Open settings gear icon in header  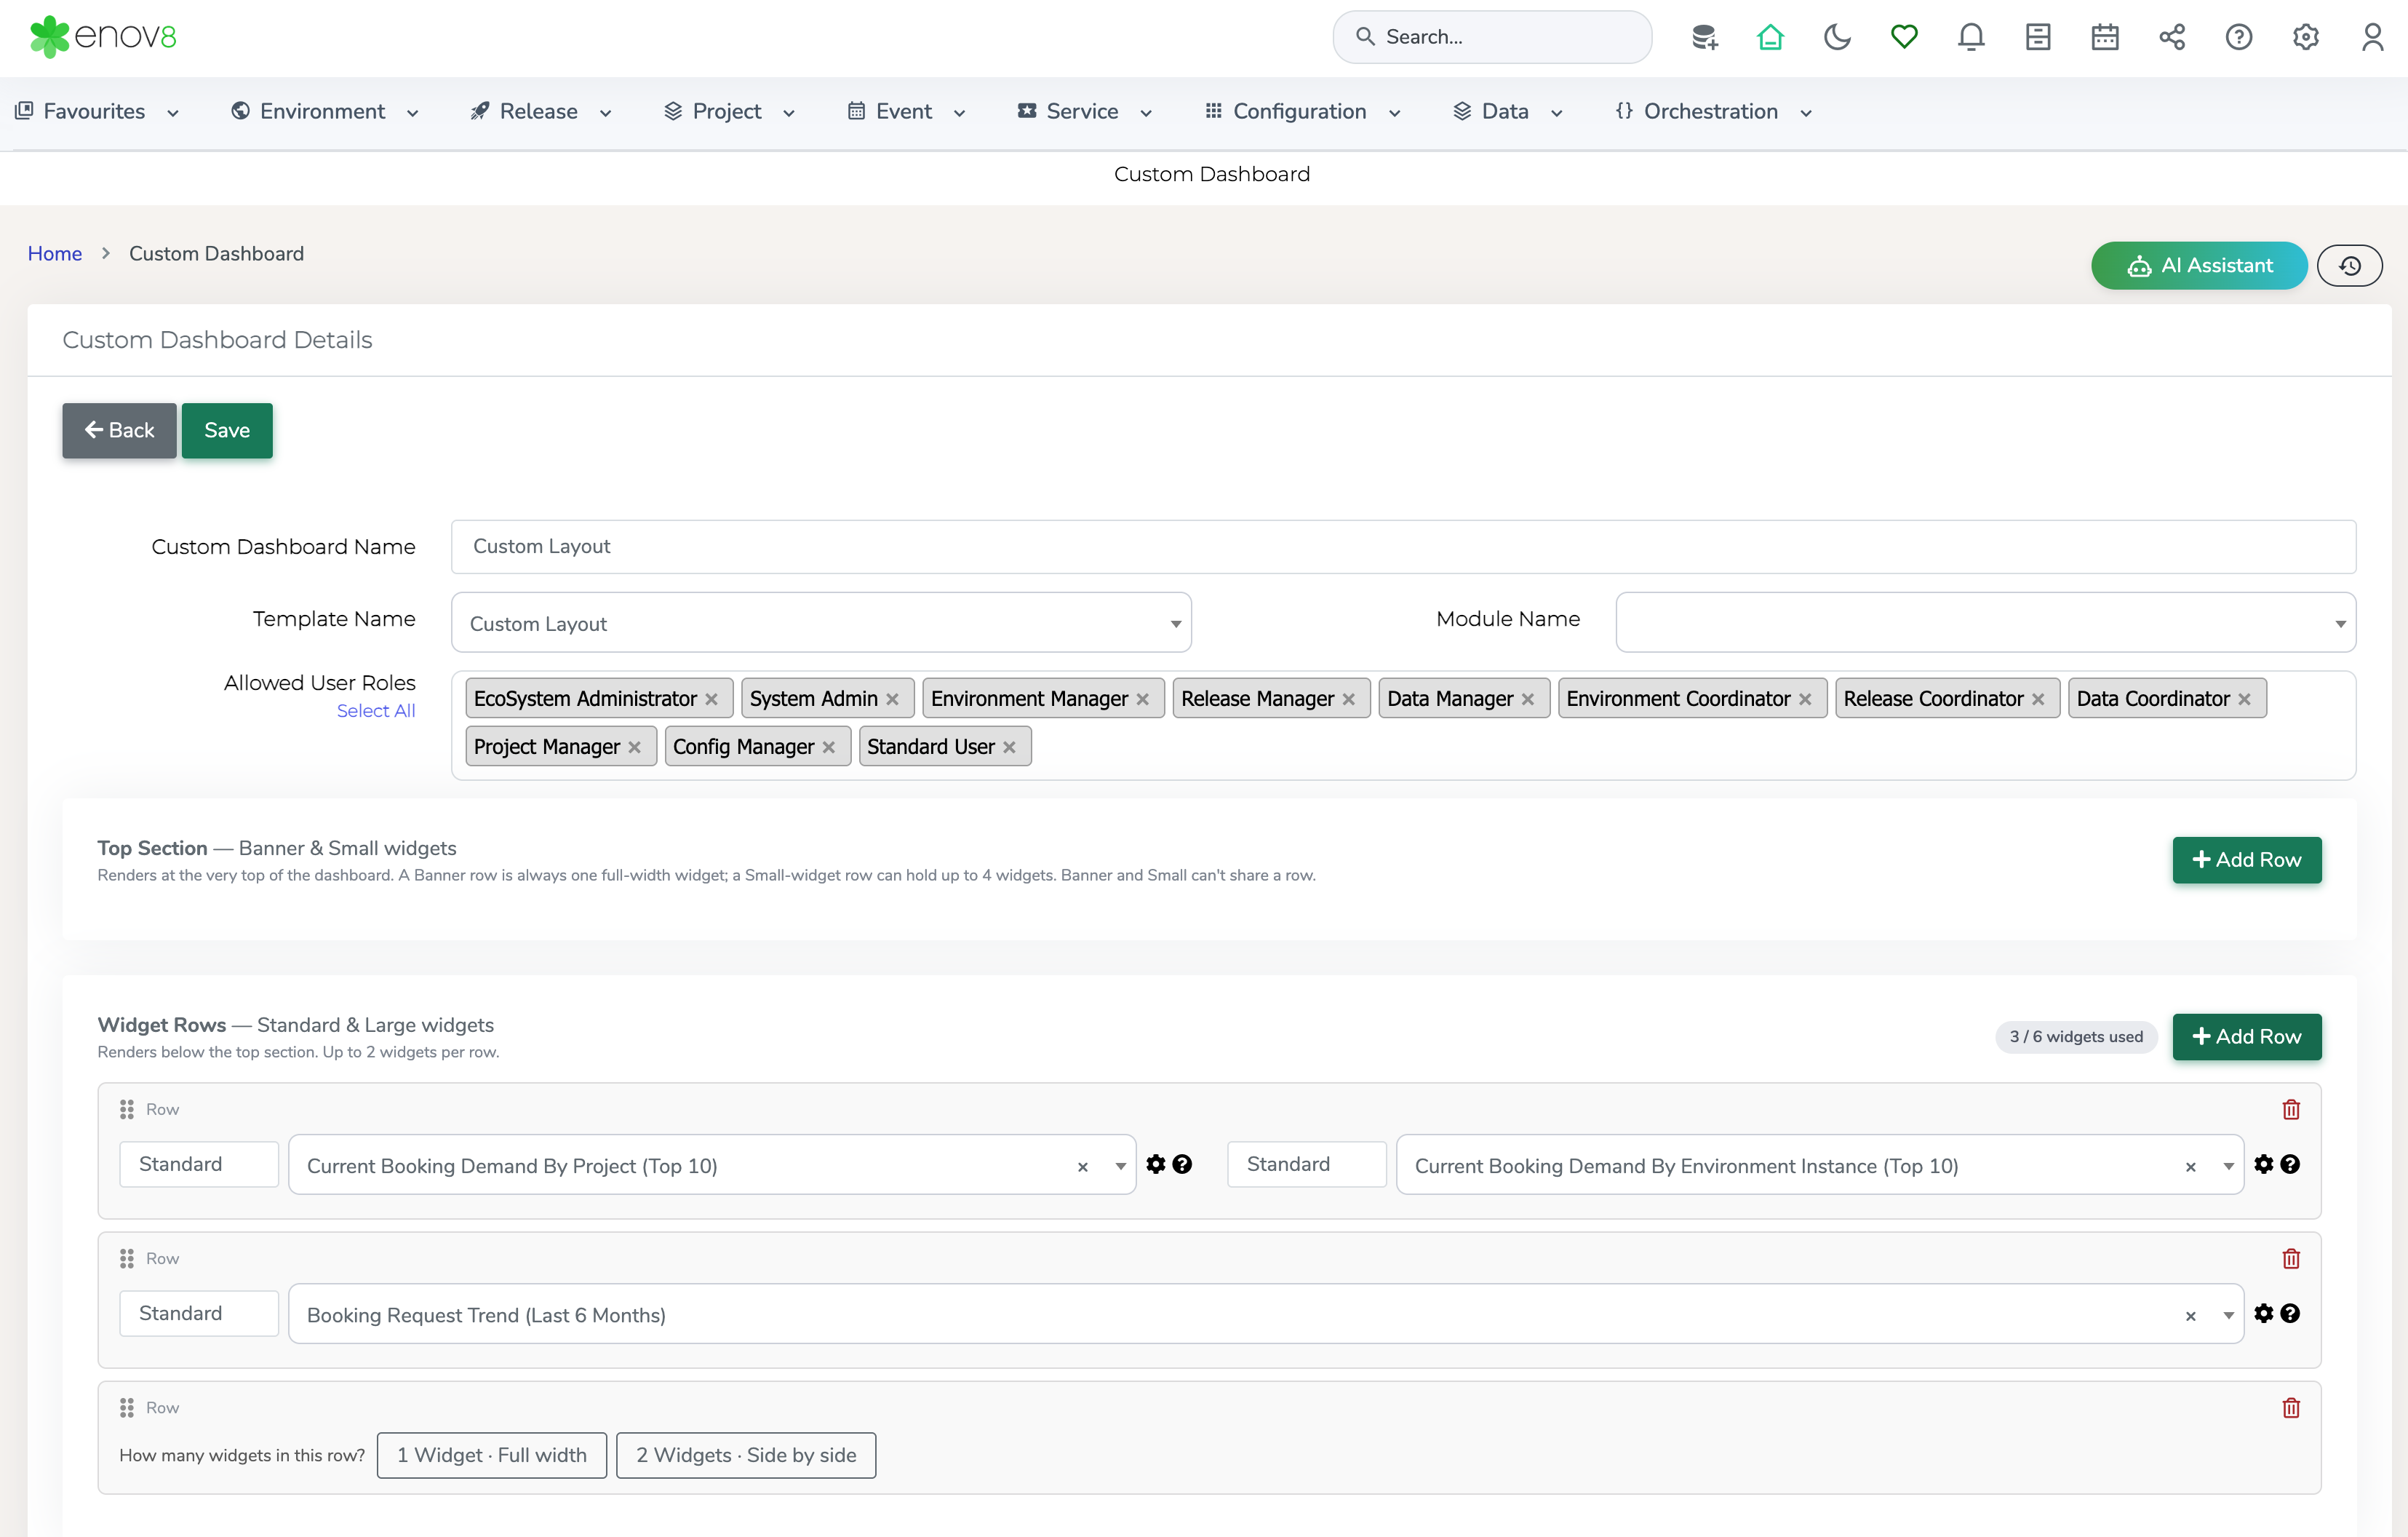pos(2306,37)
